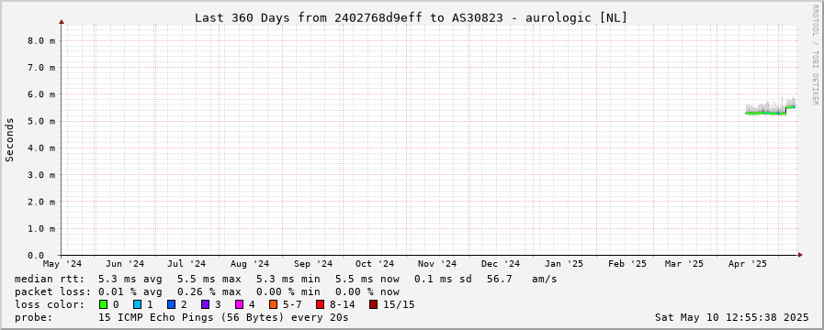Screen dimensions: 824x330
Task: Click the Oct '24 x-axis label
Action: coord(375,264)
